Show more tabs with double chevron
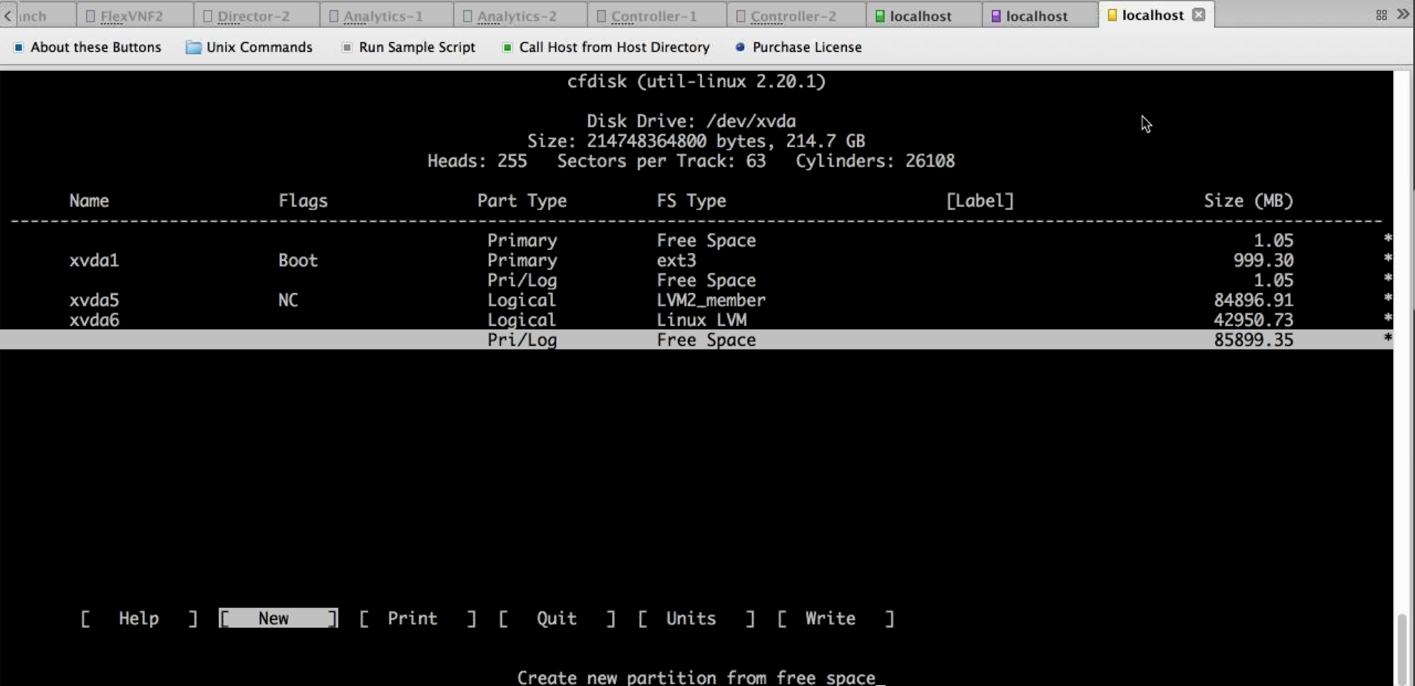The image size is (1415, 686). pyautogui.click(x=1403, y=14)
